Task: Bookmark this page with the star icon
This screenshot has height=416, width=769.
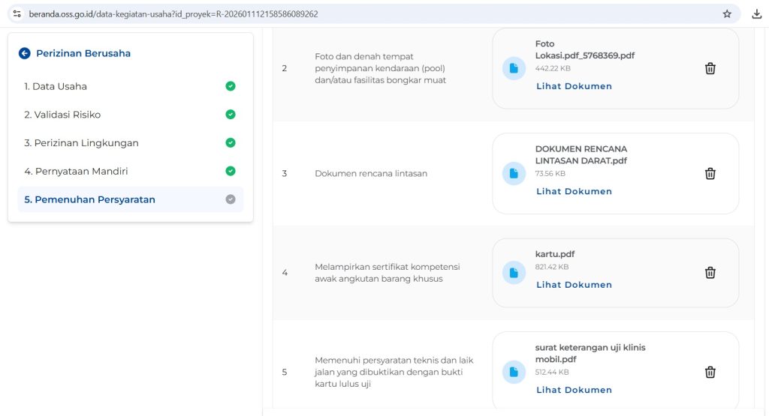Action: 727,13
